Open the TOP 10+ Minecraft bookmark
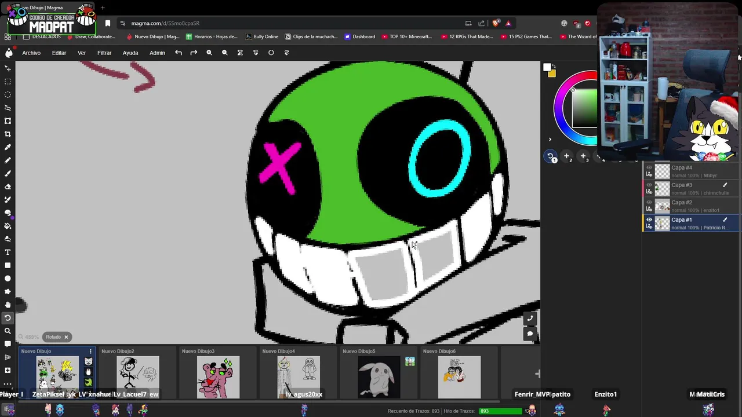The image size is (742, 417). click(406, 36)
